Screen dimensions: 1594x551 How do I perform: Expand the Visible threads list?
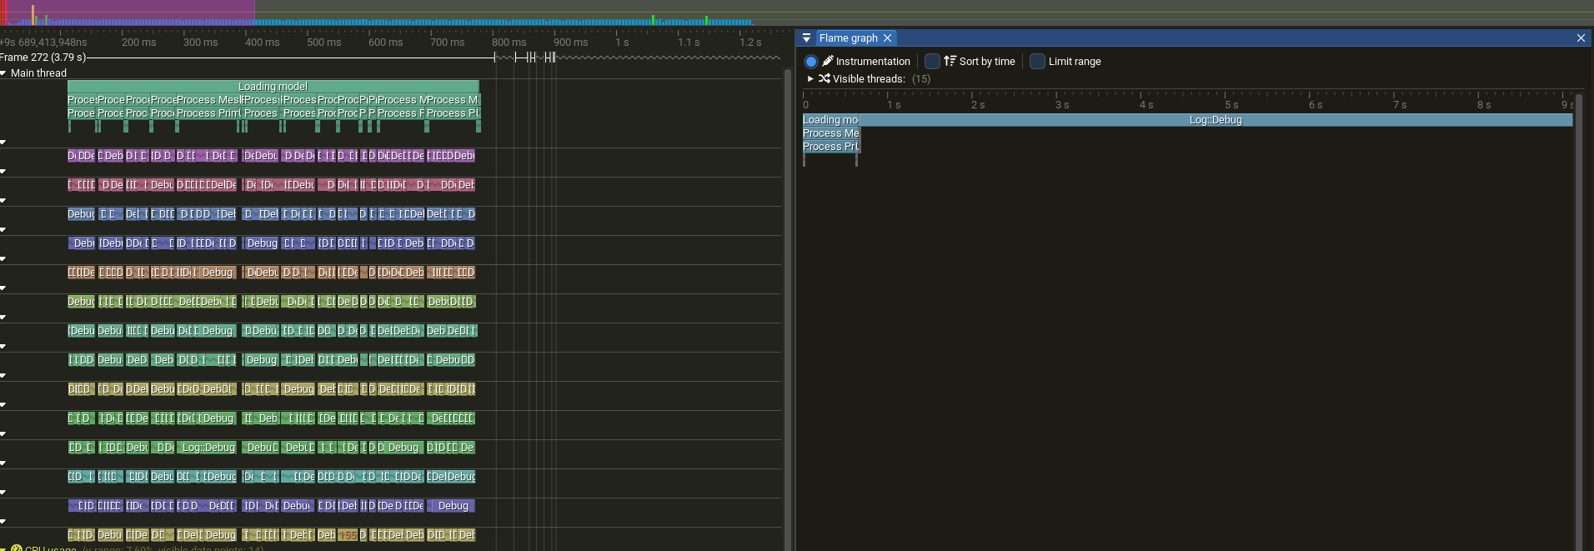click(810, 78)
